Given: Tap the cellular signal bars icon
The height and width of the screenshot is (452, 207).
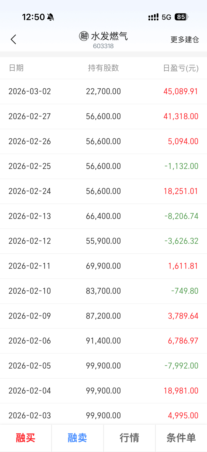Looking at the screenshot, I should [x=153, y=17].
